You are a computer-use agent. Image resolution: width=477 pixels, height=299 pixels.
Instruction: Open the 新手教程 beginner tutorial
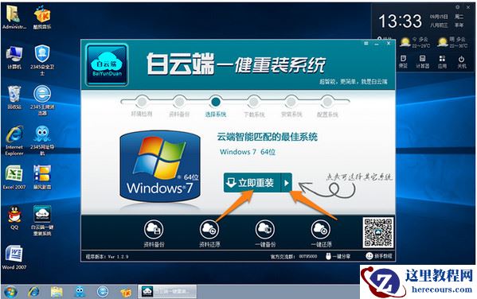click(379, 256)
